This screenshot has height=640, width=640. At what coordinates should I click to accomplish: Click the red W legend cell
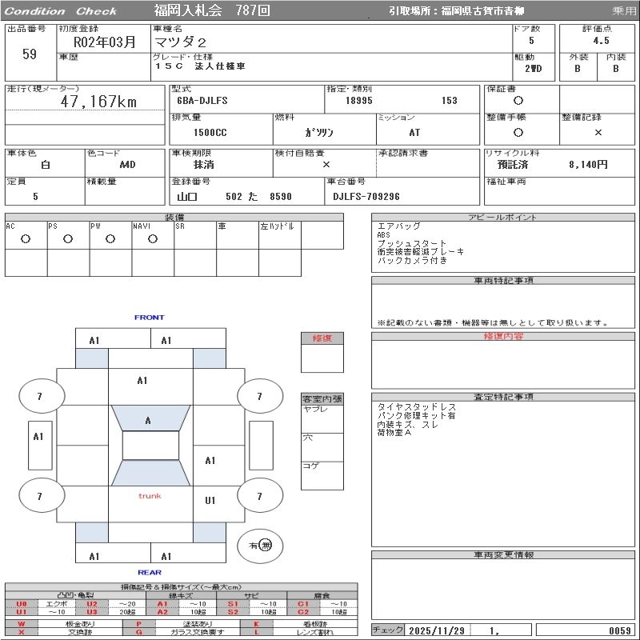click(x=21, y=623)
